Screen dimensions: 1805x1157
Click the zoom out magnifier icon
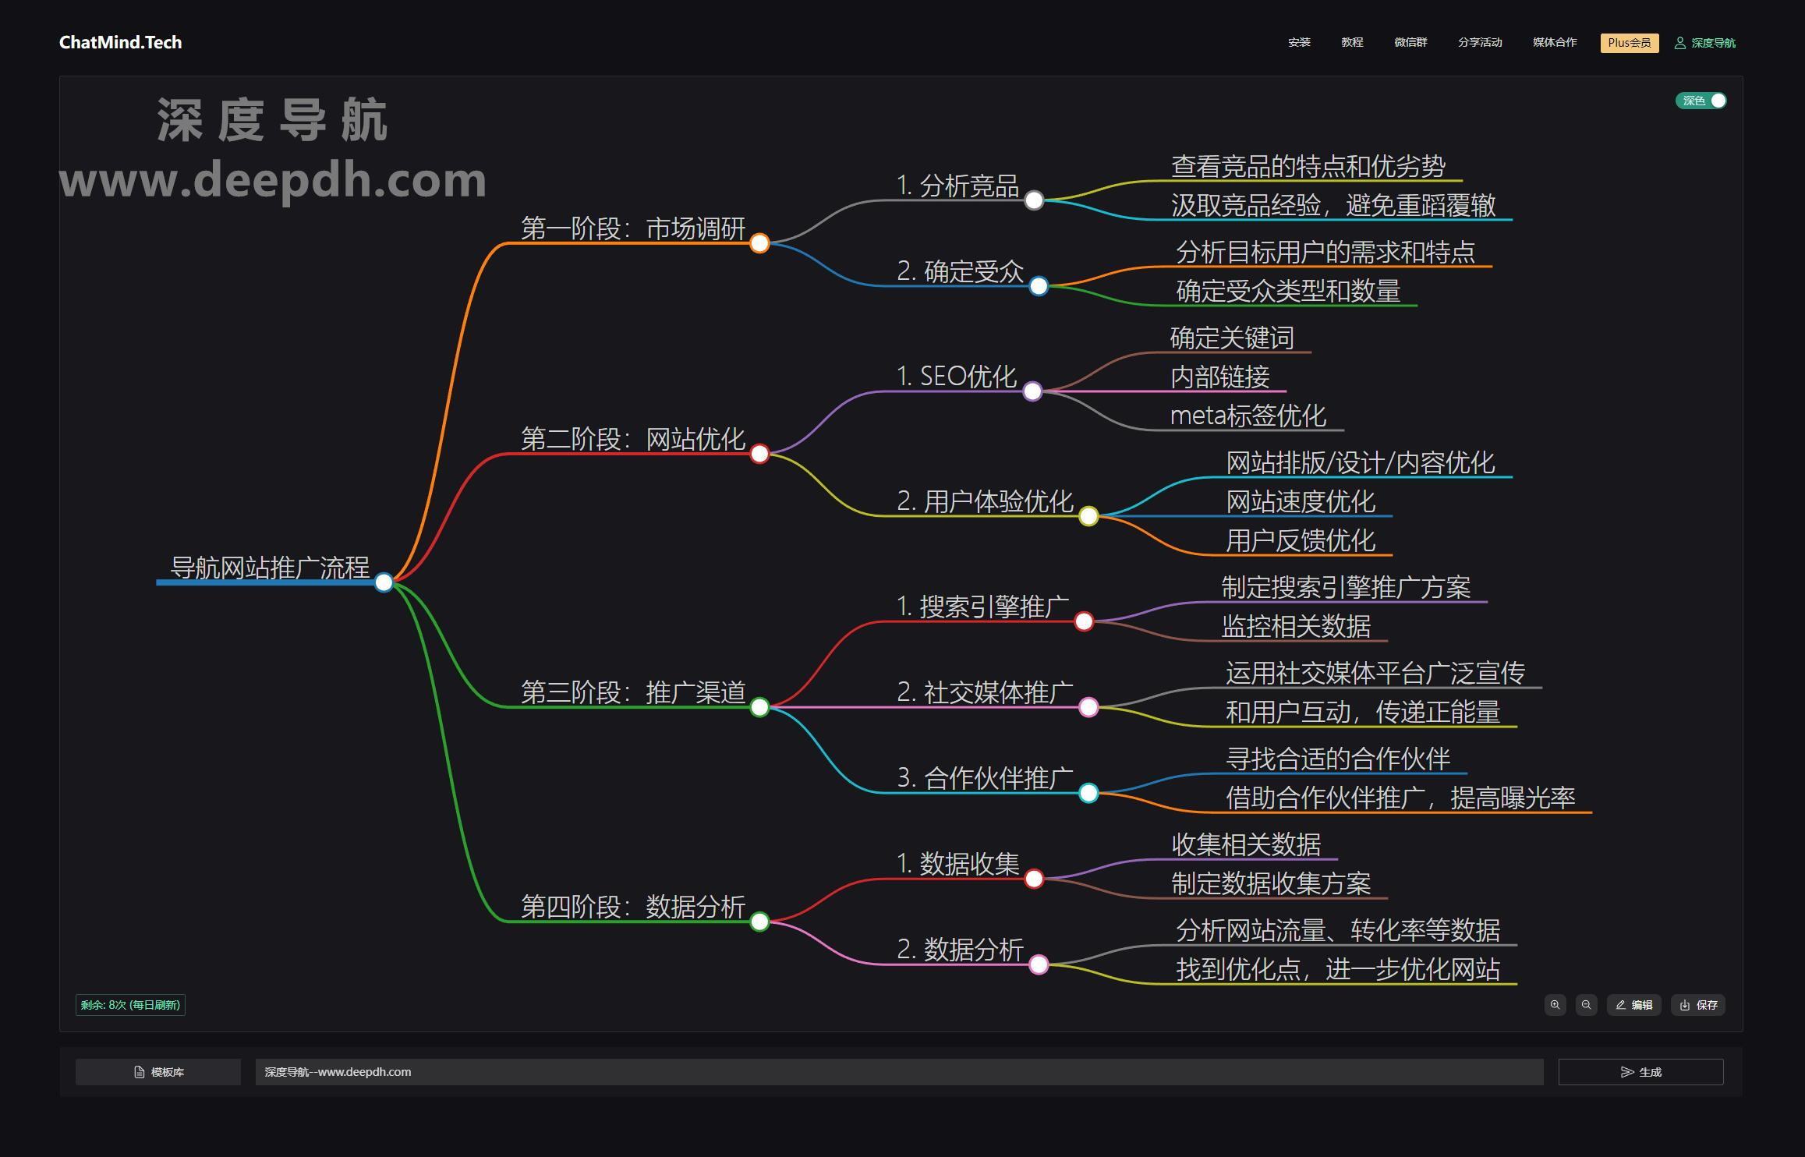point(1586,1005)
